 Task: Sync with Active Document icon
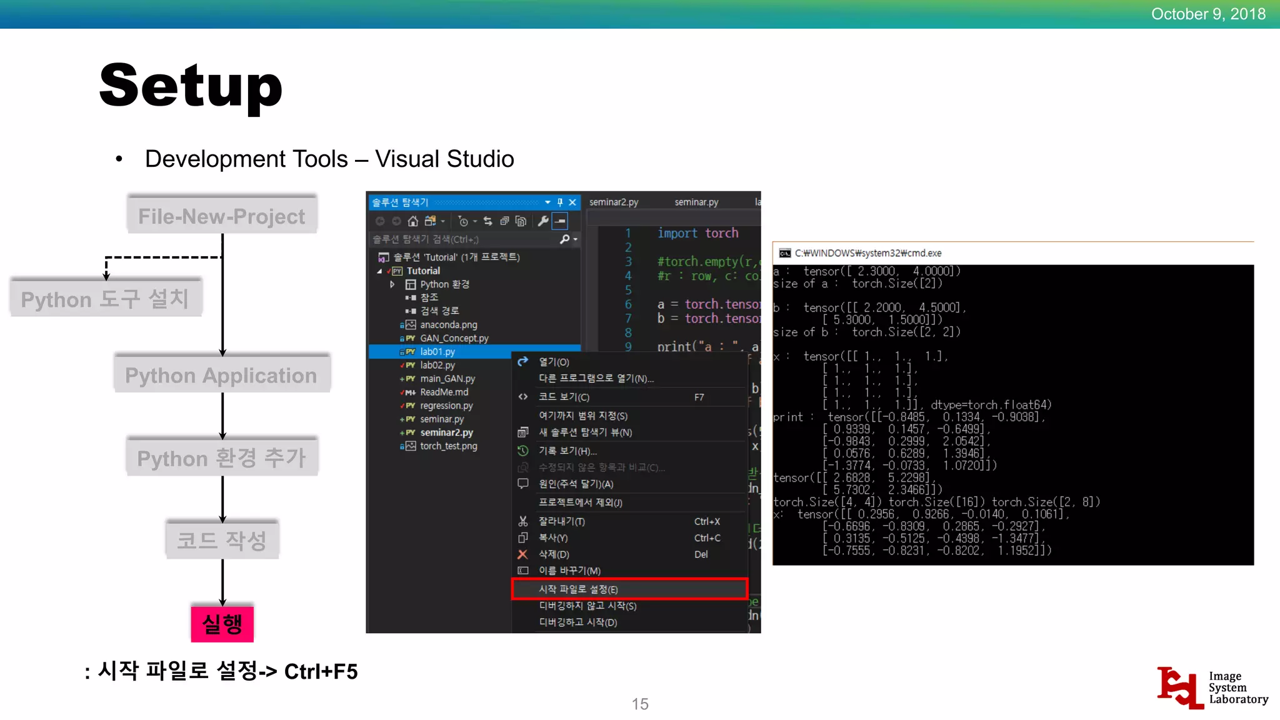point(487,221)
